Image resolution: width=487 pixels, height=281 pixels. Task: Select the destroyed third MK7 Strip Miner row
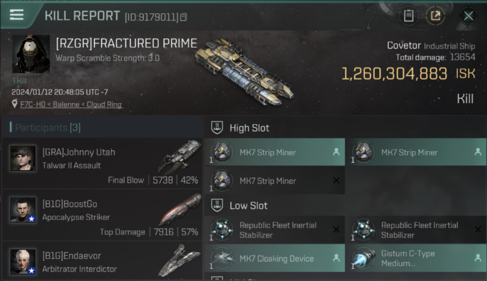(x=274, y=181)
